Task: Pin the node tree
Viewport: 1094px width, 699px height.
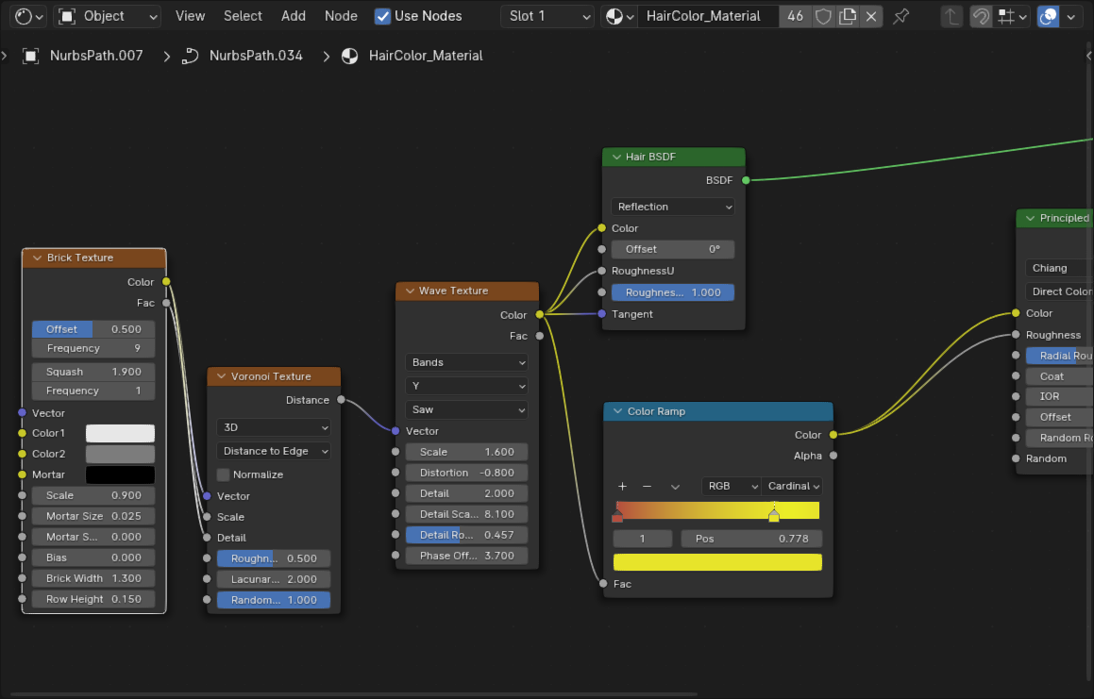Action: click(900, 16)
